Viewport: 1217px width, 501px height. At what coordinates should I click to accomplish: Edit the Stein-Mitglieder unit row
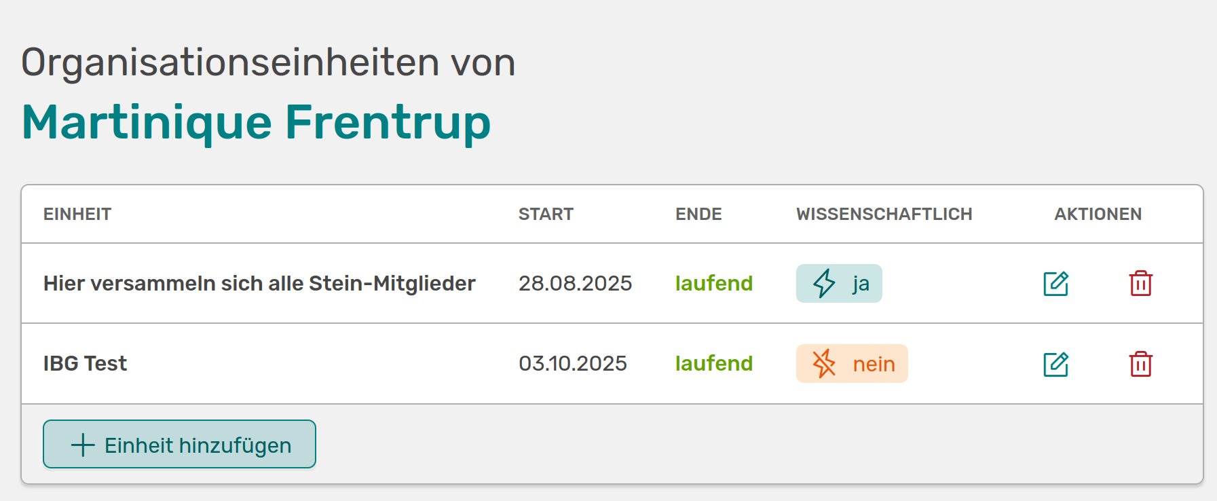pos(1055,284)
